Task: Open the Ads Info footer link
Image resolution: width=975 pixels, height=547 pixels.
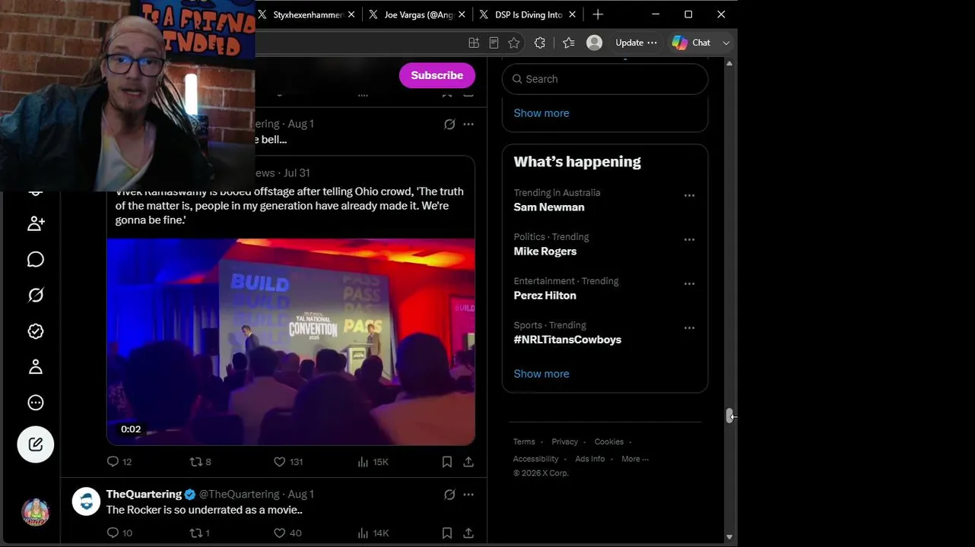Action: click(590, 459)
